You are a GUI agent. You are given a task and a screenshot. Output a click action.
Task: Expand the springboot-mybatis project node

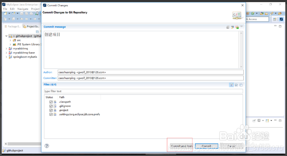(6, 57)
